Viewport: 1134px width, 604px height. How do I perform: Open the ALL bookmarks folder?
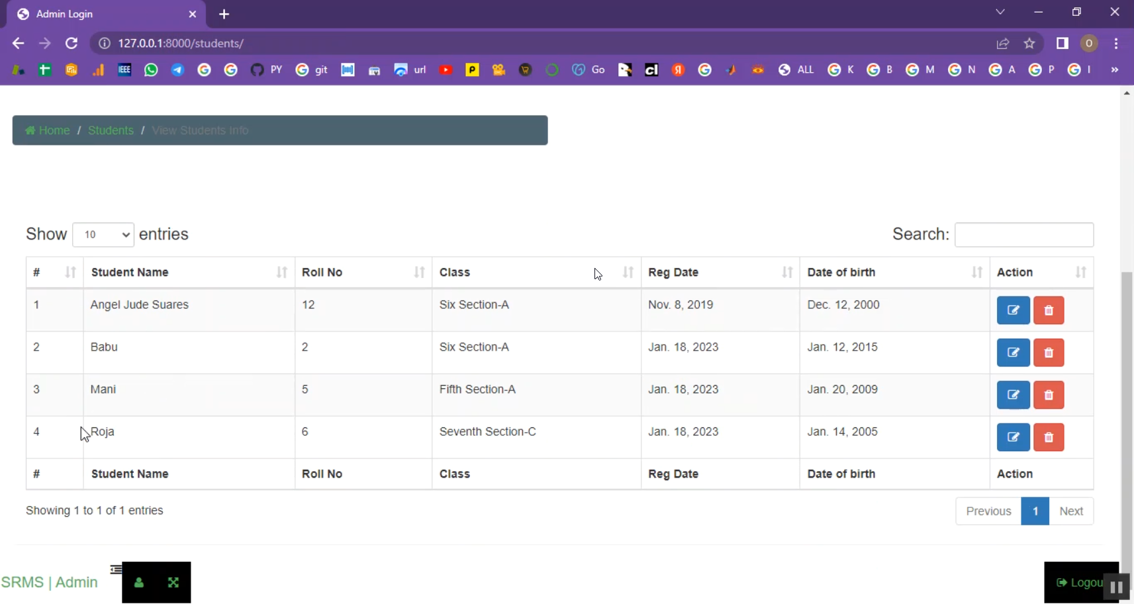(796, 69)
